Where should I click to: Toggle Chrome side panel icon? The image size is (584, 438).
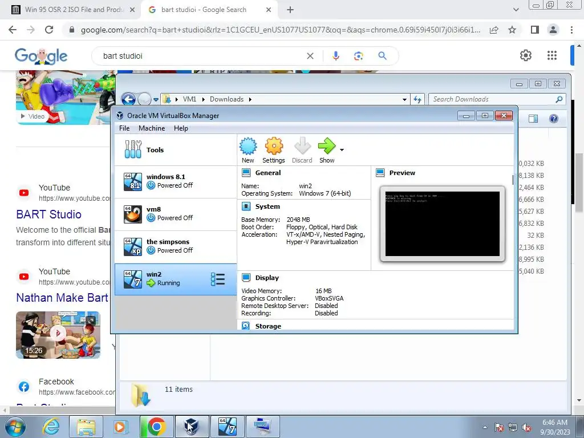tap(535, 30)
